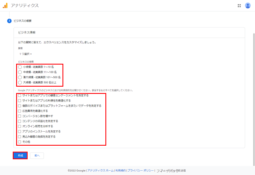Click the blue 作成 button

pos(20,155)
